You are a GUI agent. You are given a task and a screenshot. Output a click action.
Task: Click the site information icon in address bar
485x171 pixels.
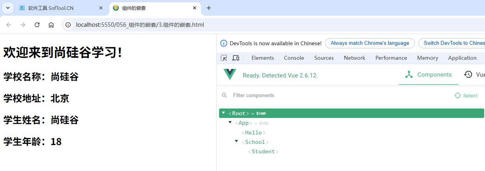[68, 25]
